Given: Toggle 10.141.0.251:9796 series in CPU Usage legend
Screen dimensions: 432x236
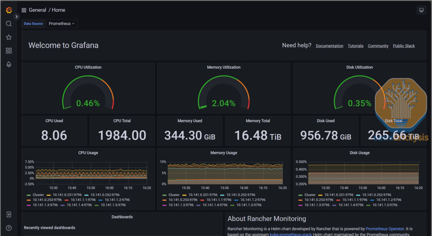Looking at the screenshot, I should coord(67,195).
